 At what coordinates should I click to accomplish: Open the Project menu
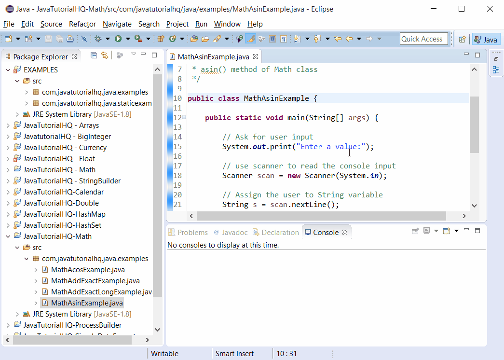tap(177, 24)
